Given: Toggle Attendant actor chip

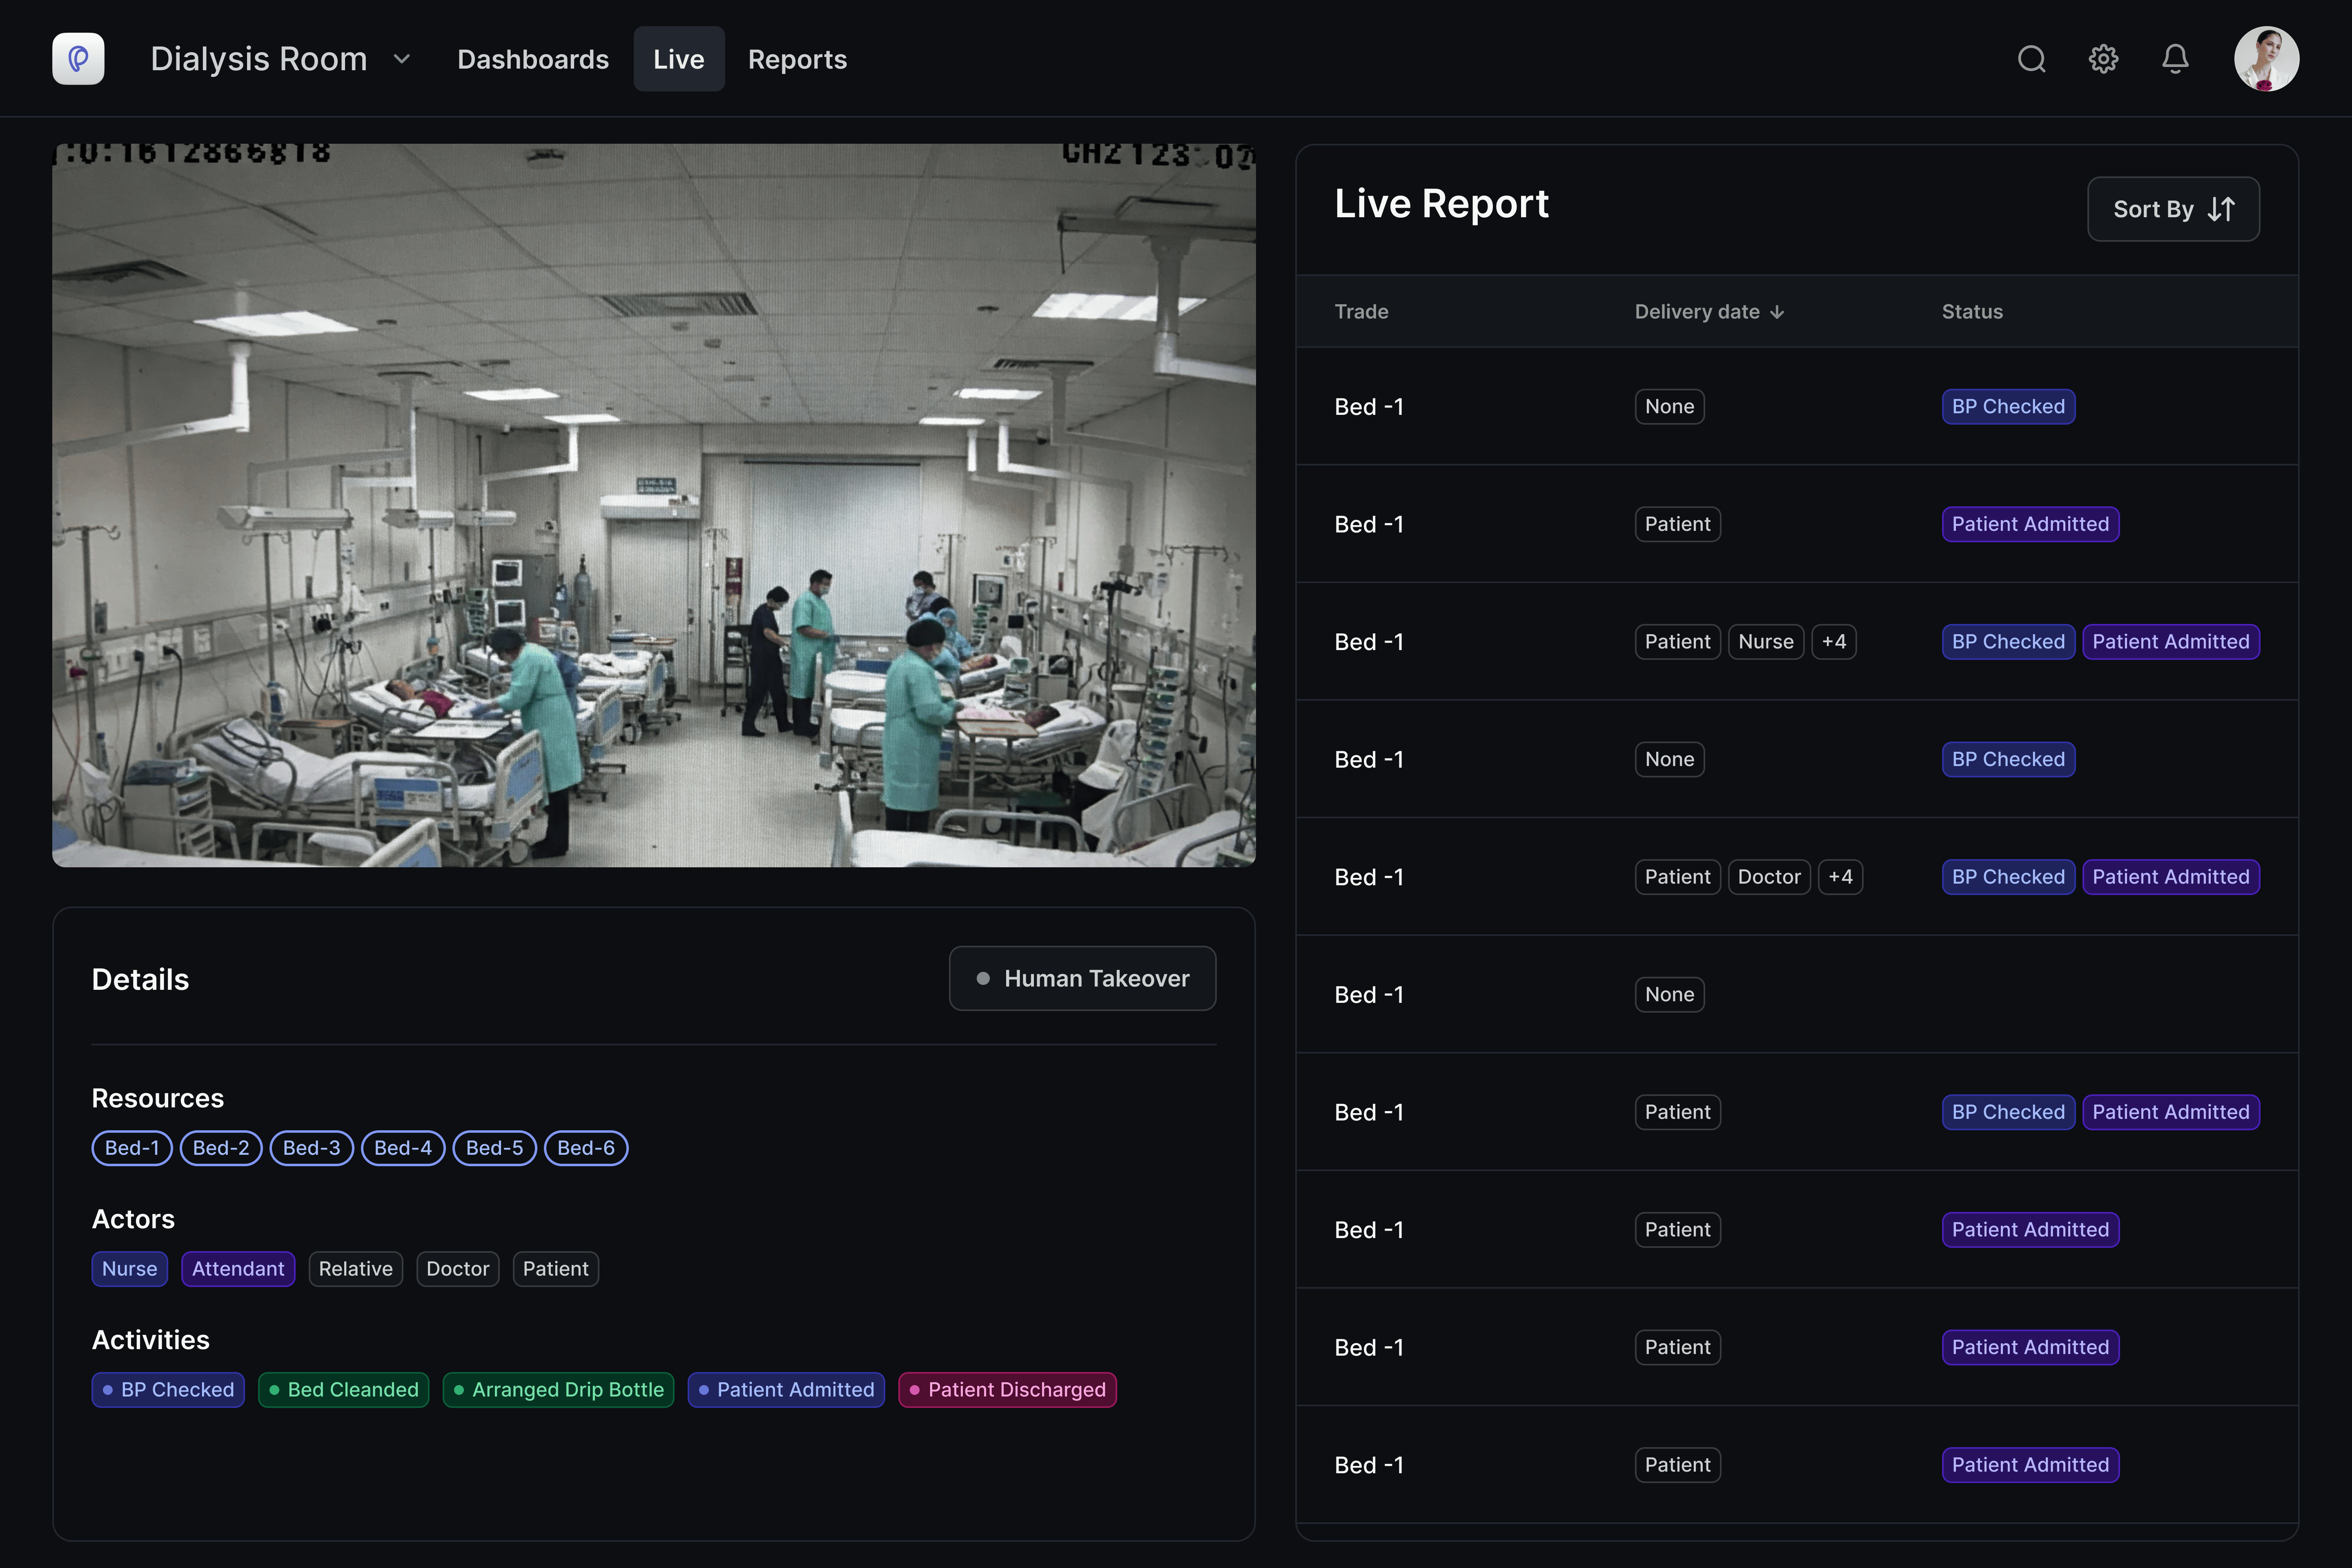Looking at the screenshot, I should click(x=238, y=1269).
